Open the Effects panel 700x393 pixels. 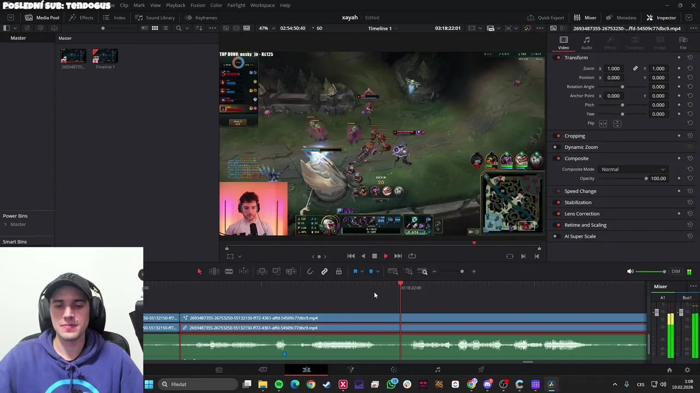[x=81, y=17]
